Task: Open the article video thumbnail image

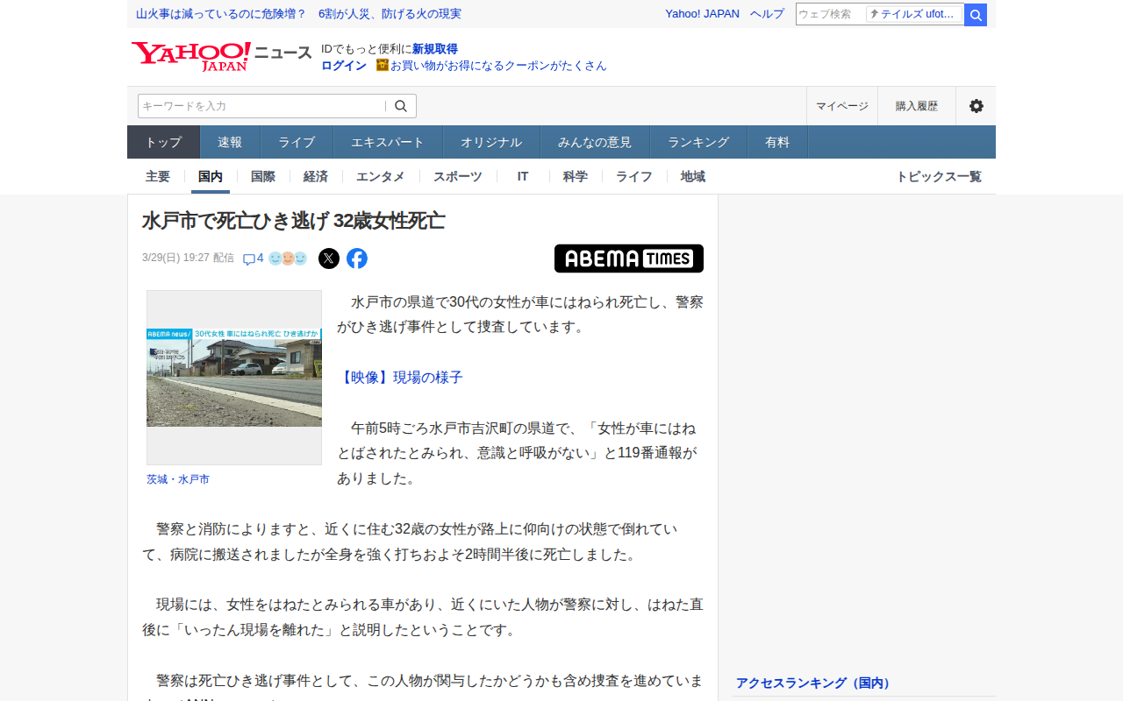Action: pos(234,378)
